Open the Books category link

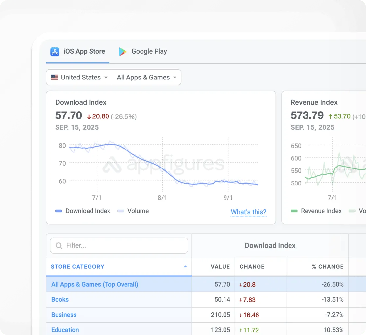(60, 299)
